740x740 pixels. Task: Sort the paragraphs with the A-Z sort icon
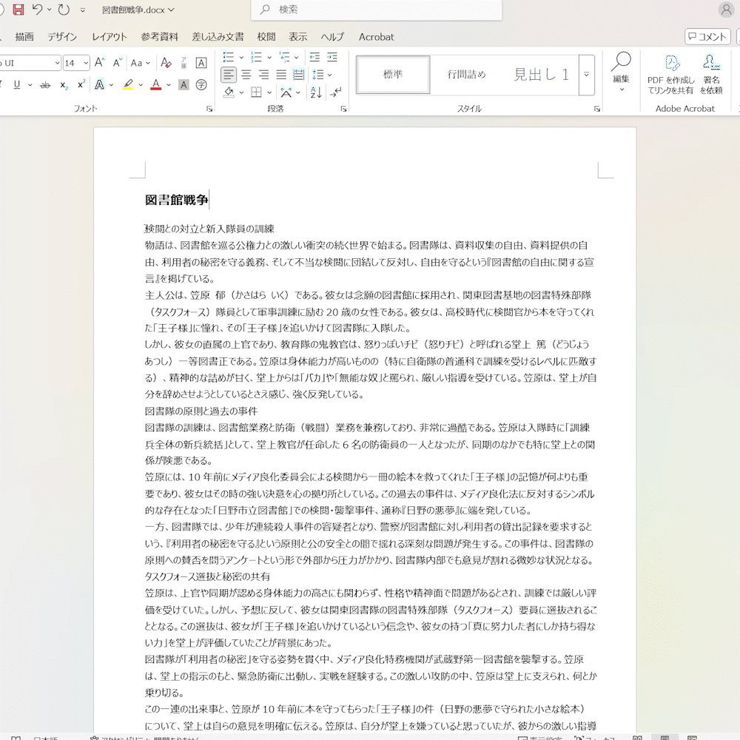click(x=316, y=92)
